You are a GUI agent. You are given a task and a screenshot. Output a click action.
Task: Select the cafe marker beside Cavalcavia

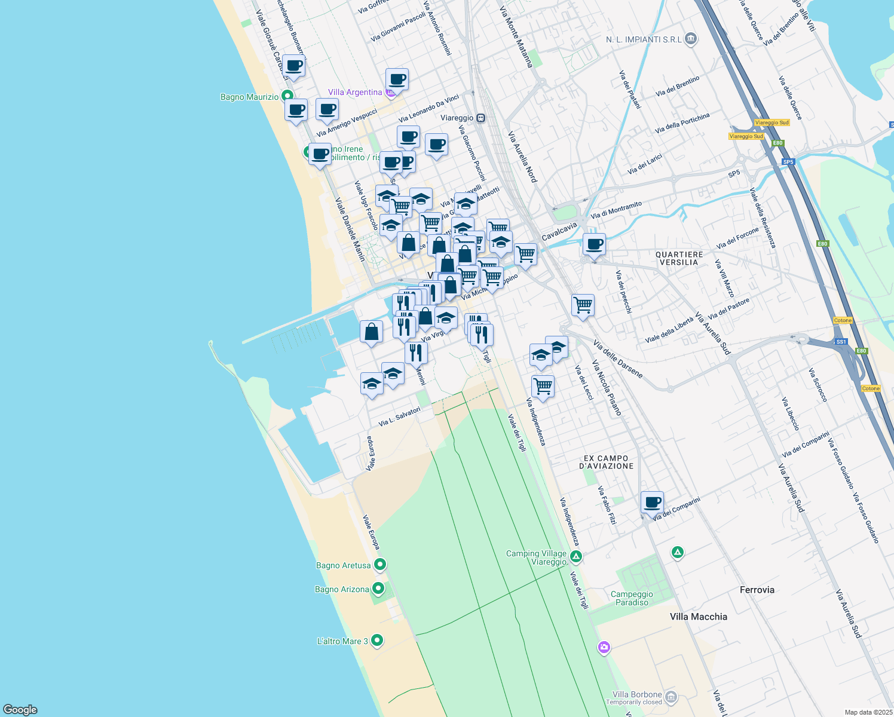tap(594, 244)
